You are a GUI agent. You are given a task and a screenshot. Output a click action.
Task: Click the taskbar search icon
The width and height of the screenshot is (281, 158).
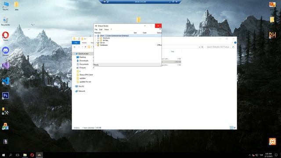11,155
